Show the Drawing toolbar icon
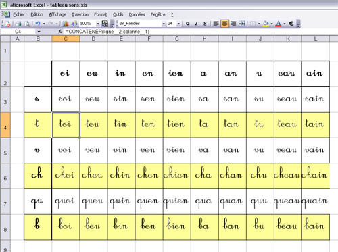This screenshot has width=338, height=252. [x=74, y=24]
